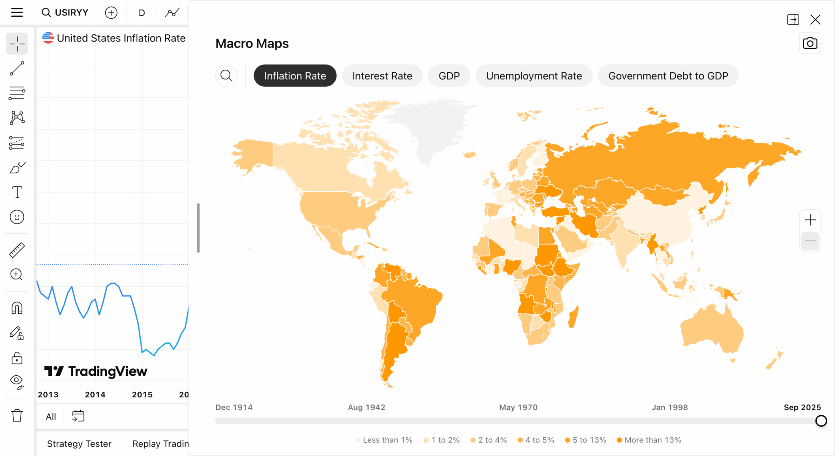
Task: Open the main hamburger menu
Action: pos(17,12)
